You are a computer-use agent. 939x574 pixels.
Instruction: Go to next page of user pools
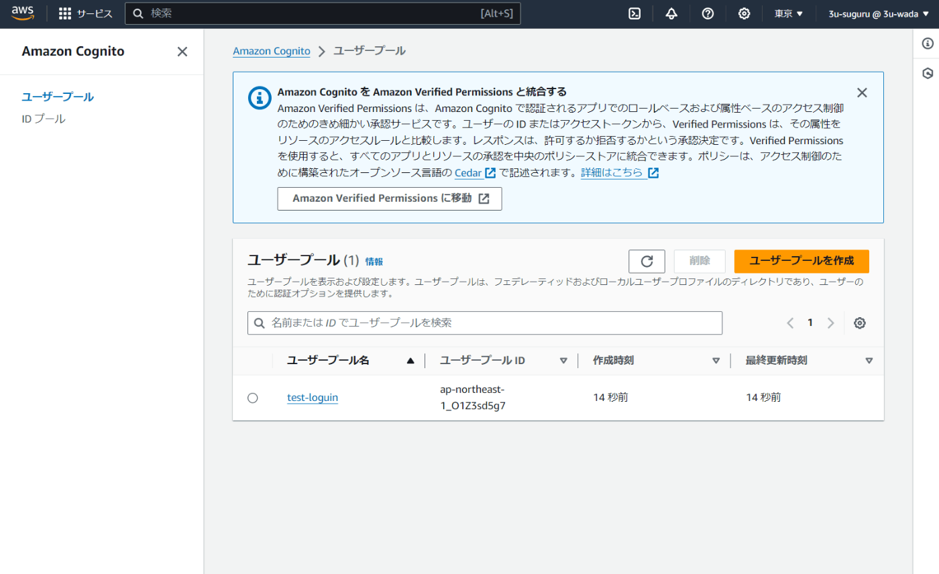pos(831,323)
